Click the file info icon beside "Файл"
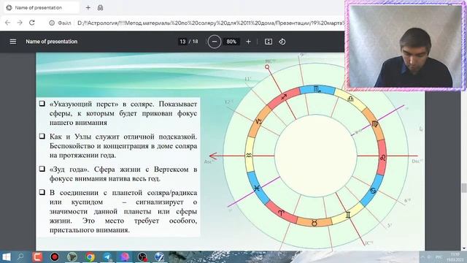Screen dimensions: 467x263 click(x=52, y=23)
